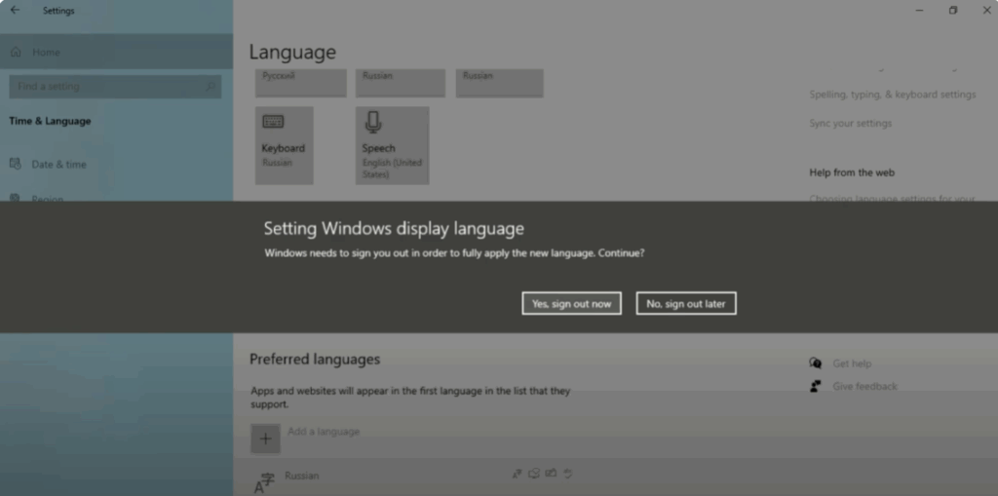
Task: Click the Home house icon
Action: 16,52
